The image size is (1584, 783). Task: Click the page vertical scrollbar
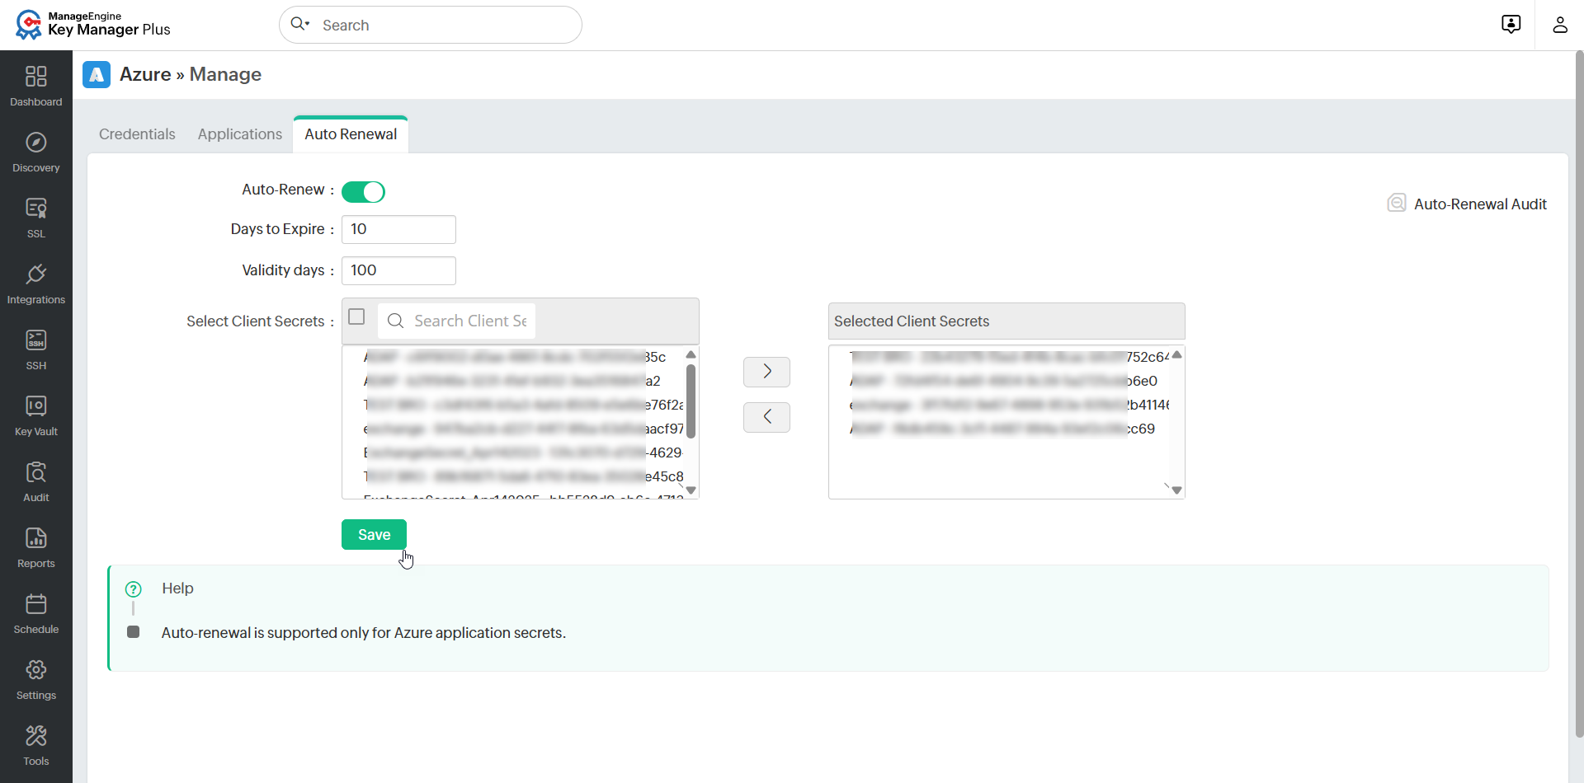pyautogui.click(x=1579, y=396)
